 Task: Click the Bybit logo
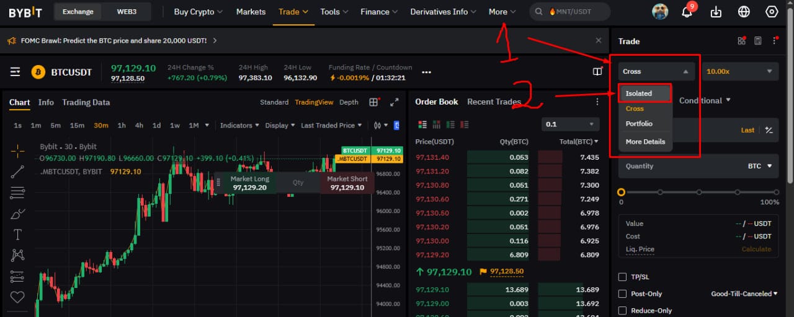(25, 12)
